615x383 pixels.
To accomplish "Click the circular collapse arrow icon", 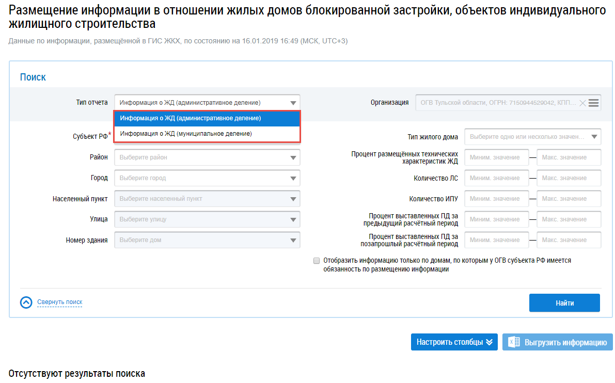I will [x=26, y=302].
